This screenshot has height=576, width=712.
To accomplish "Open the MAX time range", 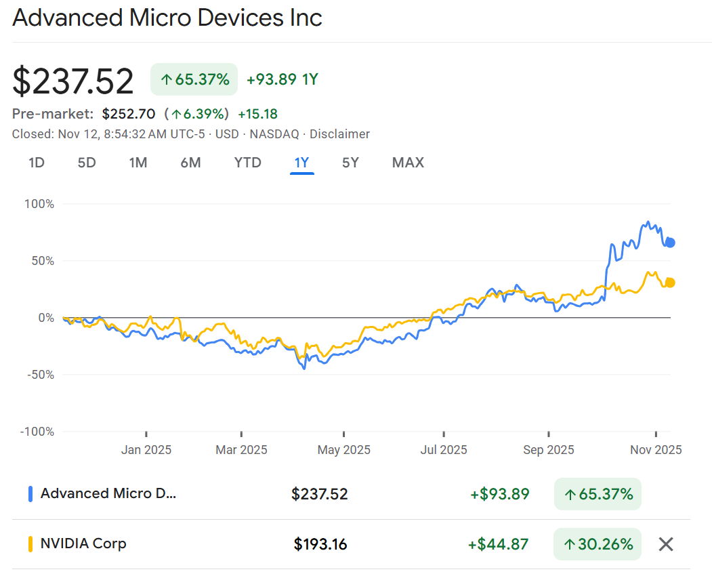I will 408,163.
